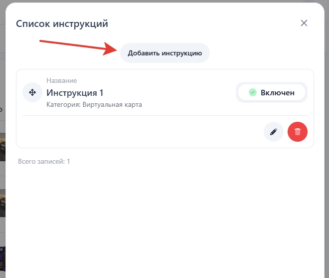Click empty card space left of the pencil icon
Screen dimensions: 329x278
click(140, 132)
